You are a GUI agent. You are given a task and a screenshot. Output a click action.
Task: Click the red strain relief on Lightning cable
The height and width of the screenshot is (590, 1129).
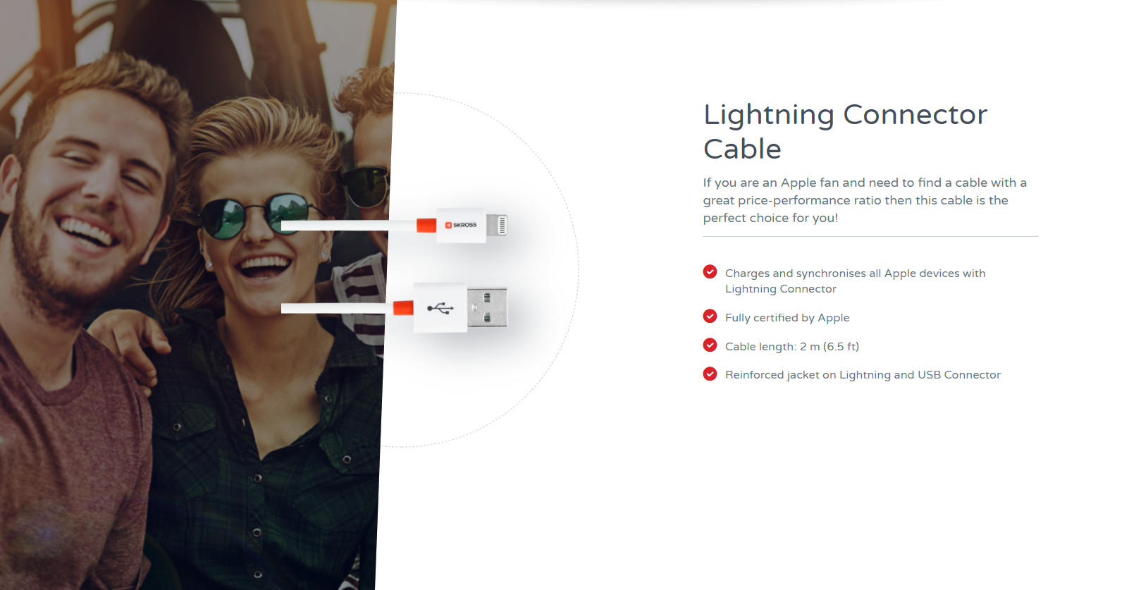tap(426, 226)
